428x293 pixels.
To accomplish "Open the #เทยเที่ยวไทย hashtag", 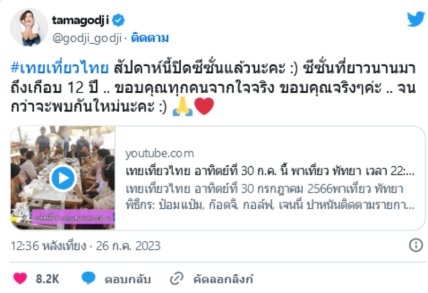I will 59,68.
